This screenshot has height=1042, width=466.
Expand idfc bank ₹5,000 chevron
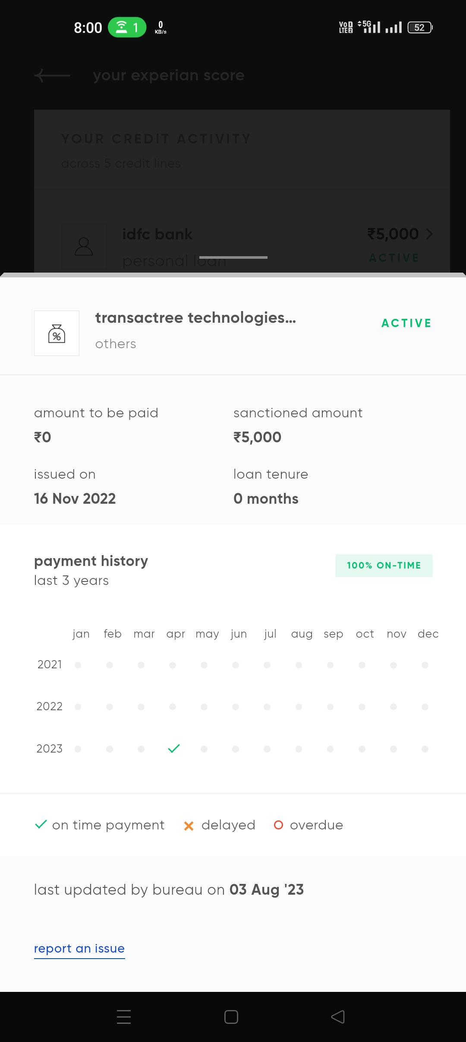(429, 234)
